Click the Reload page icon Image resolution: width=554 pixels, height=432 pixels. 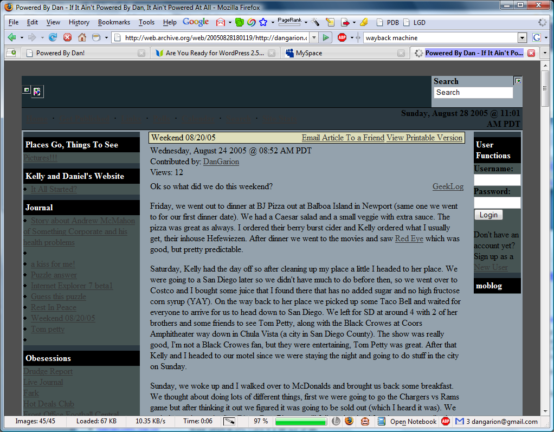(x=53, y=37)
